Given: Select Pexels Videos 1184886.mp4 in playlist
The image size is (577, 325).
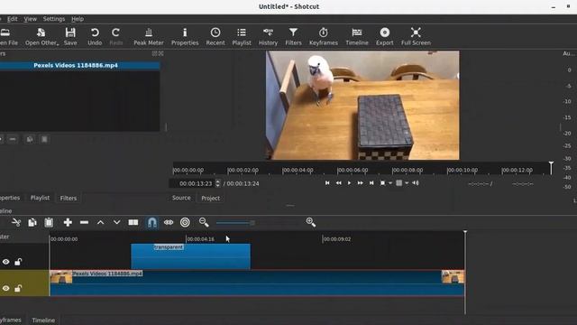Looking at the screenshot, I should (x=76, y=65).
